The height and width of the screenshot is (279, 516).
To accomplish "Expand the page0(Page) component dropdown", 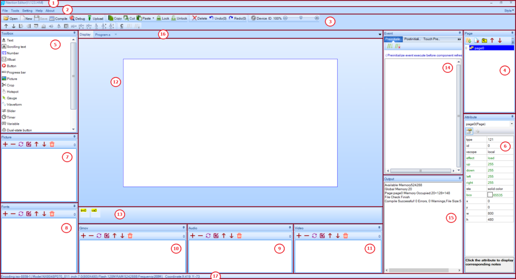I will tap(511, 123).
